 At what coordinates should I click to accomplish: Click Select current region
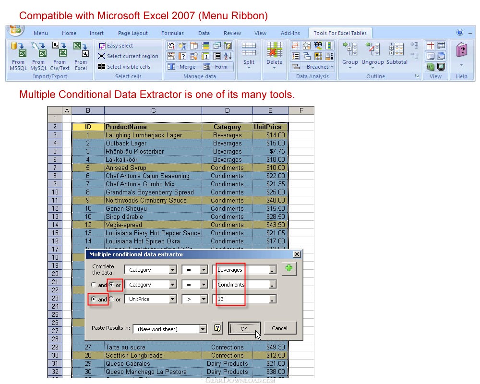coord(128,56)
